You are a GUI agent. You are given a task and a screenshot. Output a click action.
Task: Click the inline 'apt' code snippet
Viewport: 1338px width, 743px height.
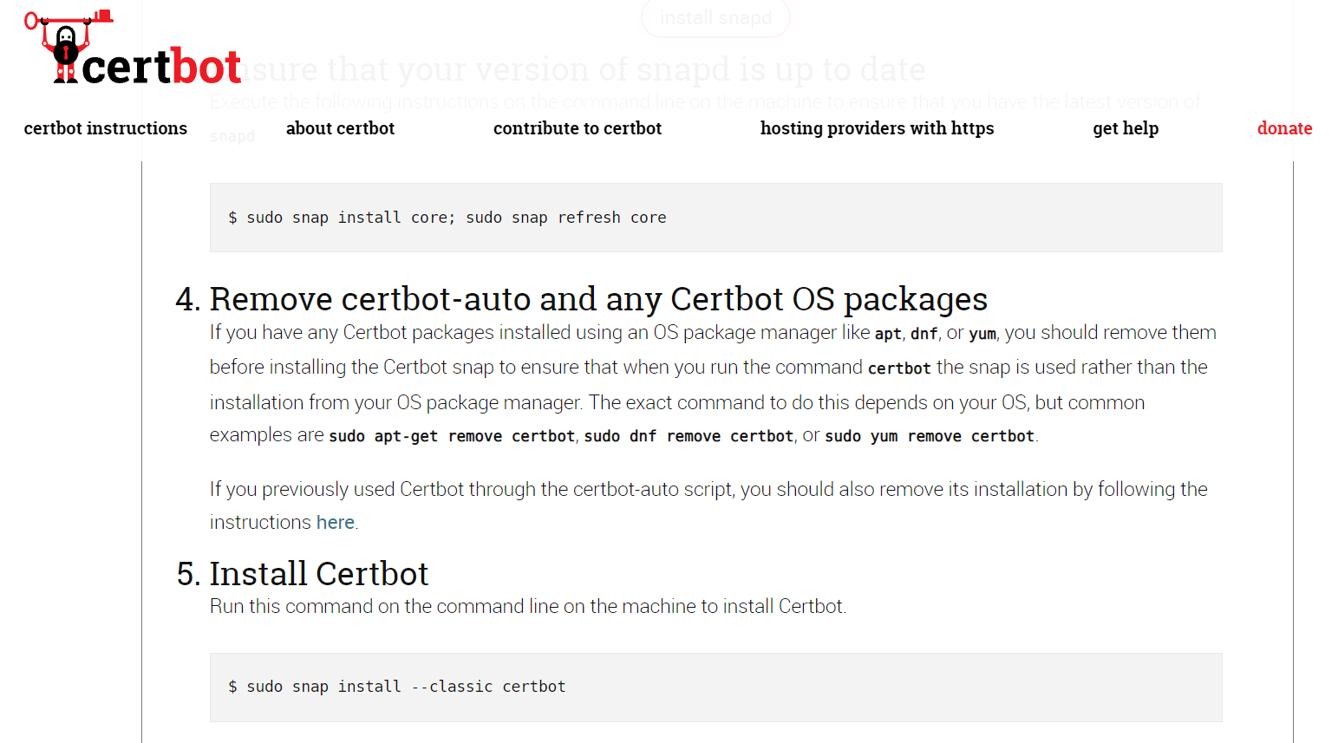pyautogui.click(x=887, y=333)
